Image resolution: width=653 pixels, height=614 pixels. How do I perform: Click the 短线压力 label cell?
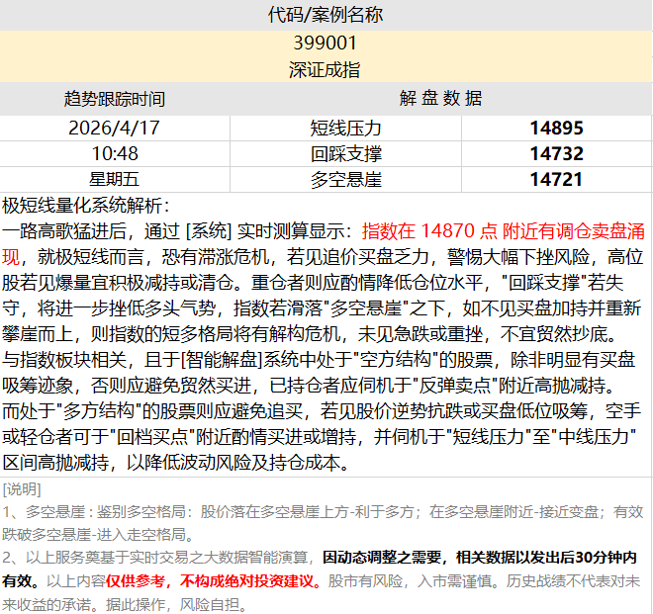click(x=345, y=128)
